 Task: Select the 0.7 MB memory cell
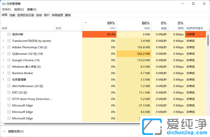pos(134,73)
